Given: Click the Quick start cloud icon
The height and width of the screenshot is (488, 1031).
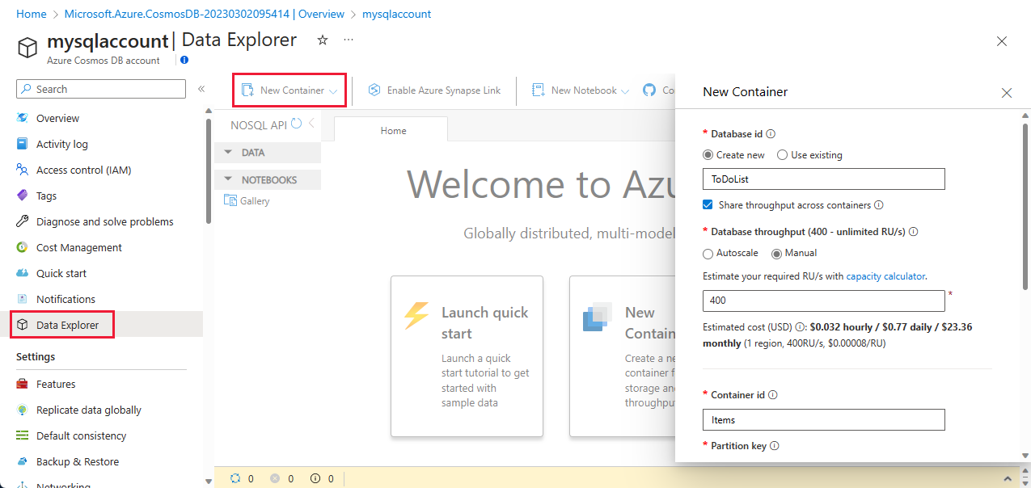Looking at the screenshot, I should tap(23, 273).
